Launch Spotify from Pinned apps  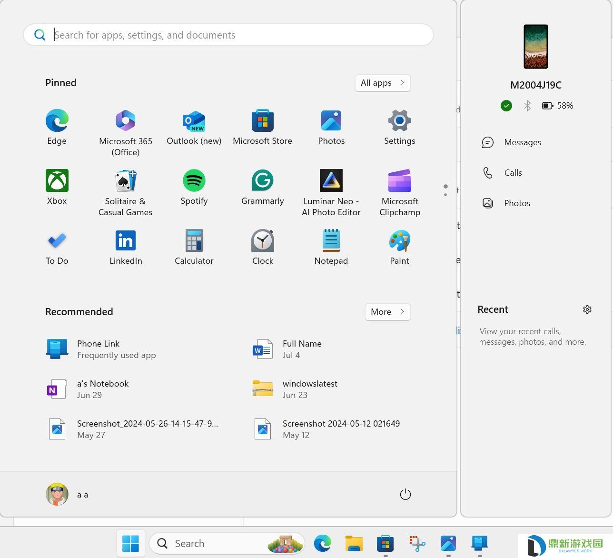194,187
